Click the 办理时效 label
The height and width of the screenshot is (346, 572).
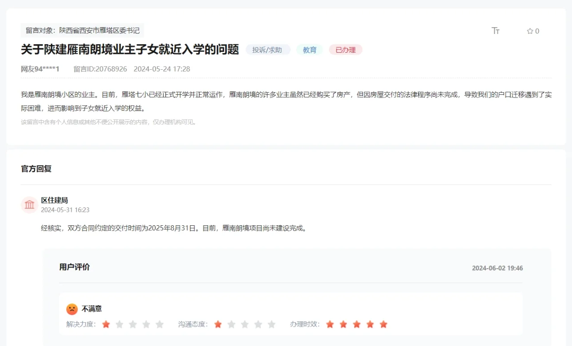305,324
